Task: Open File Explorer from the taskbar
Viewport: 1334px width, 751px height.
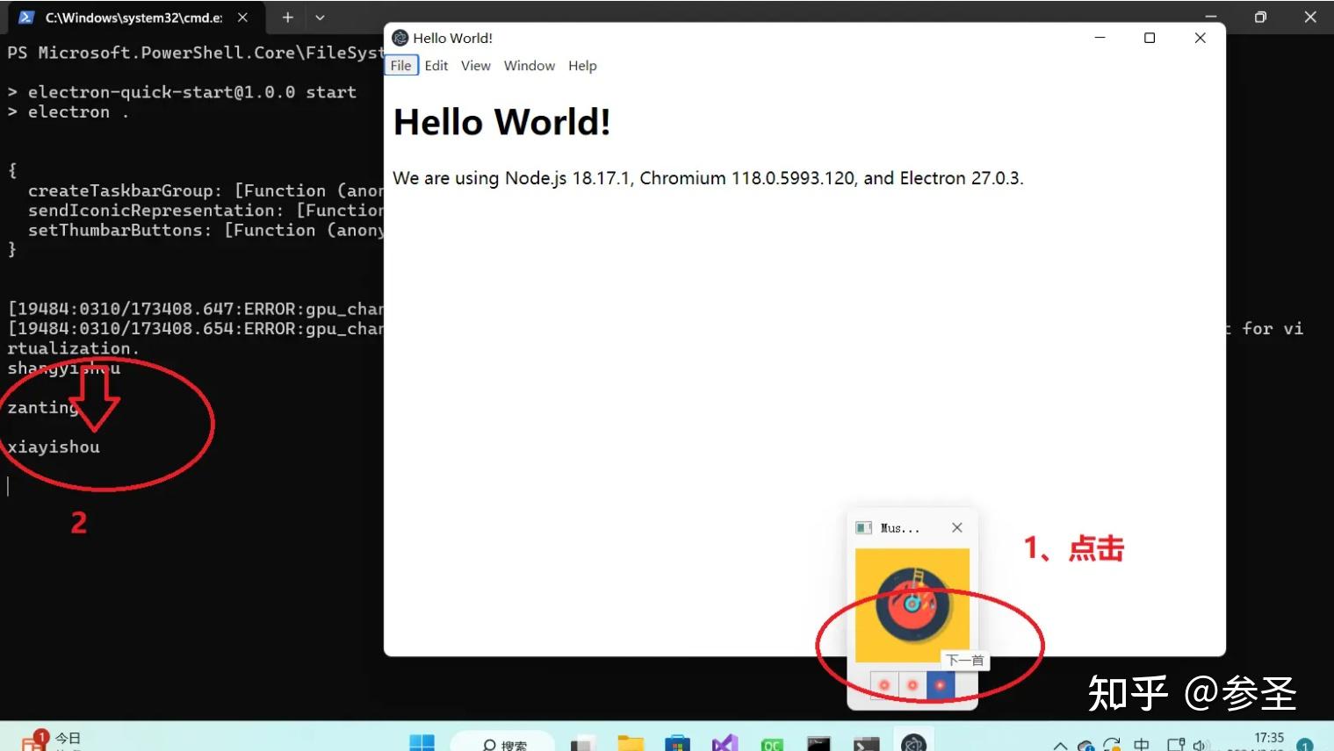Action: pyautogui.click(x=630, y=741)
